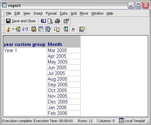Click the magnifier search data icon
The image size is (151, 125).
click(x=66, y=29)
